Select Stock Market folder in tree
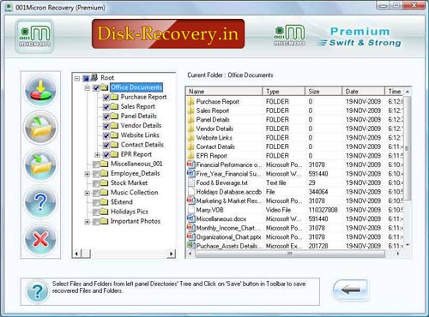429x317 pixels. [x=129, y=182]
